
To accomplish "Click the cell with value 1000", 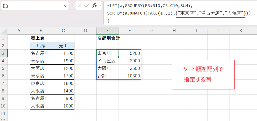I will point(63,106).
